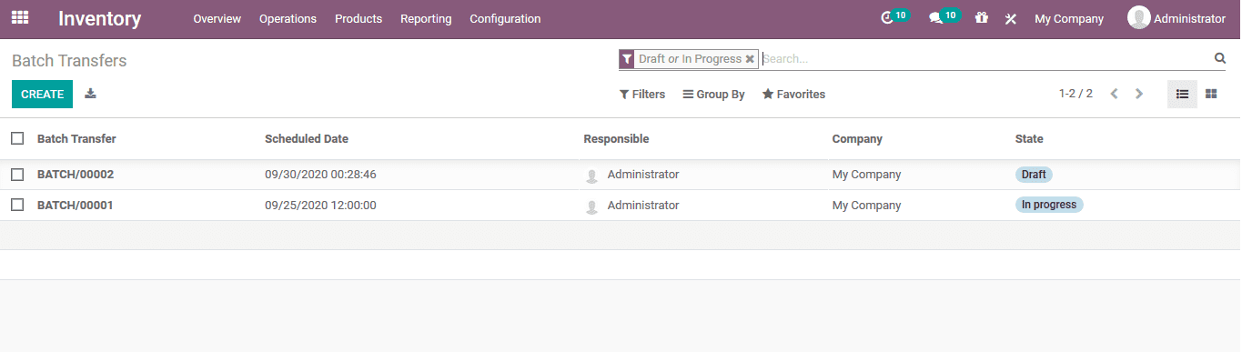Go to previous page arrow

[x=1114, y=94]
